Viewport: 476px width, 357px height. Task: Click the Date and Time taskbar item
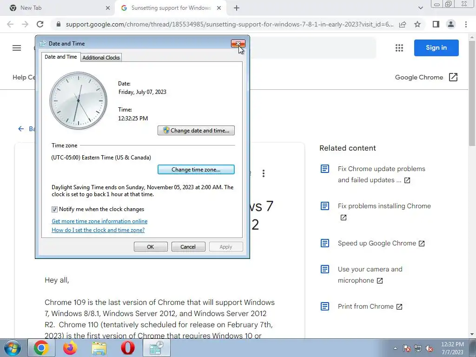click(157, 348)
